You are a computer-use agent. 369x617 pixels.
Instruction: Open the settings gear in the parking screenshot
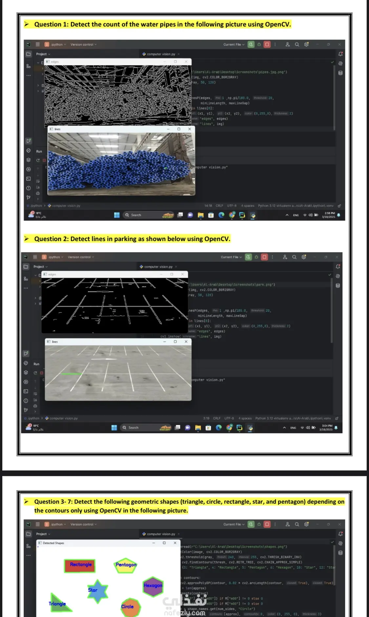(x=304, y=257)
